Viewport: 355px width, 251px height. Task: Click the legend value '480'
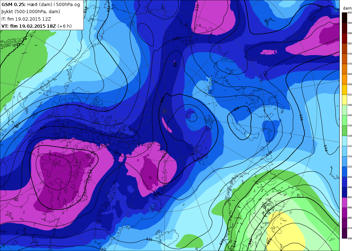tap(350, 218)
